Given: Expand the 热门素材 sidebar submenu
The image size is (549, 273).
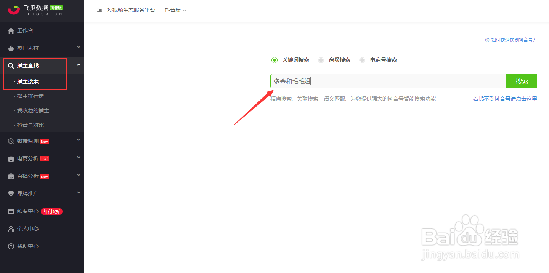Looking at the screenshot, I should tap(78, 48).
